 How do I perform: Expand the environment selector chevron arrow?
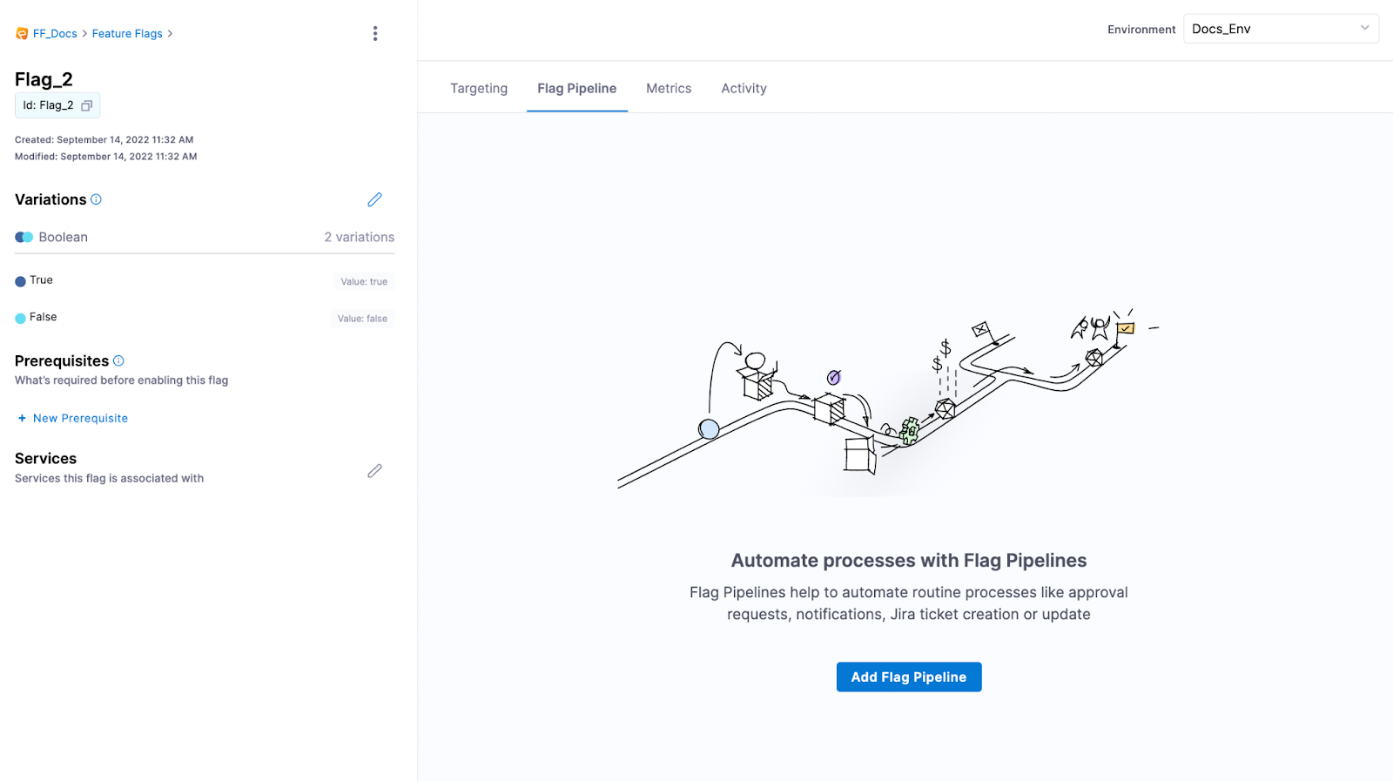click(x=1364, y=28)
